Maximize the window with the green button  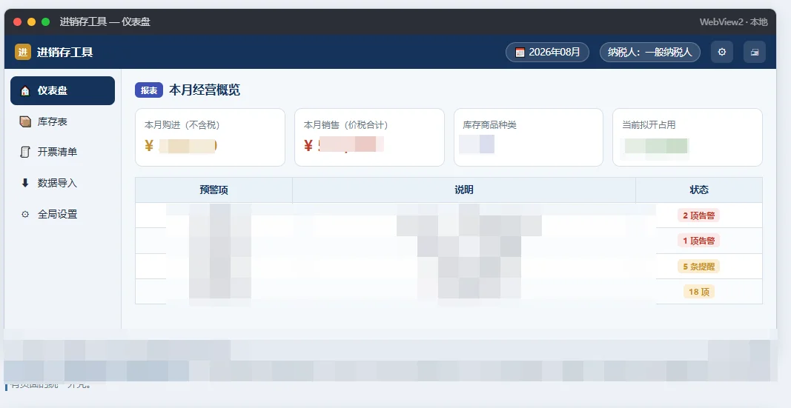point(45,21)
